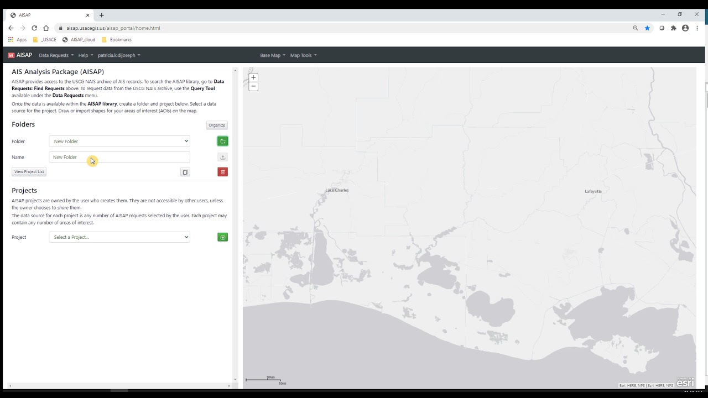This screenshot has height=398, width=708.
Task: Click the AIS Analysis Package (AISAP) heading
Action: pos(58,72)
